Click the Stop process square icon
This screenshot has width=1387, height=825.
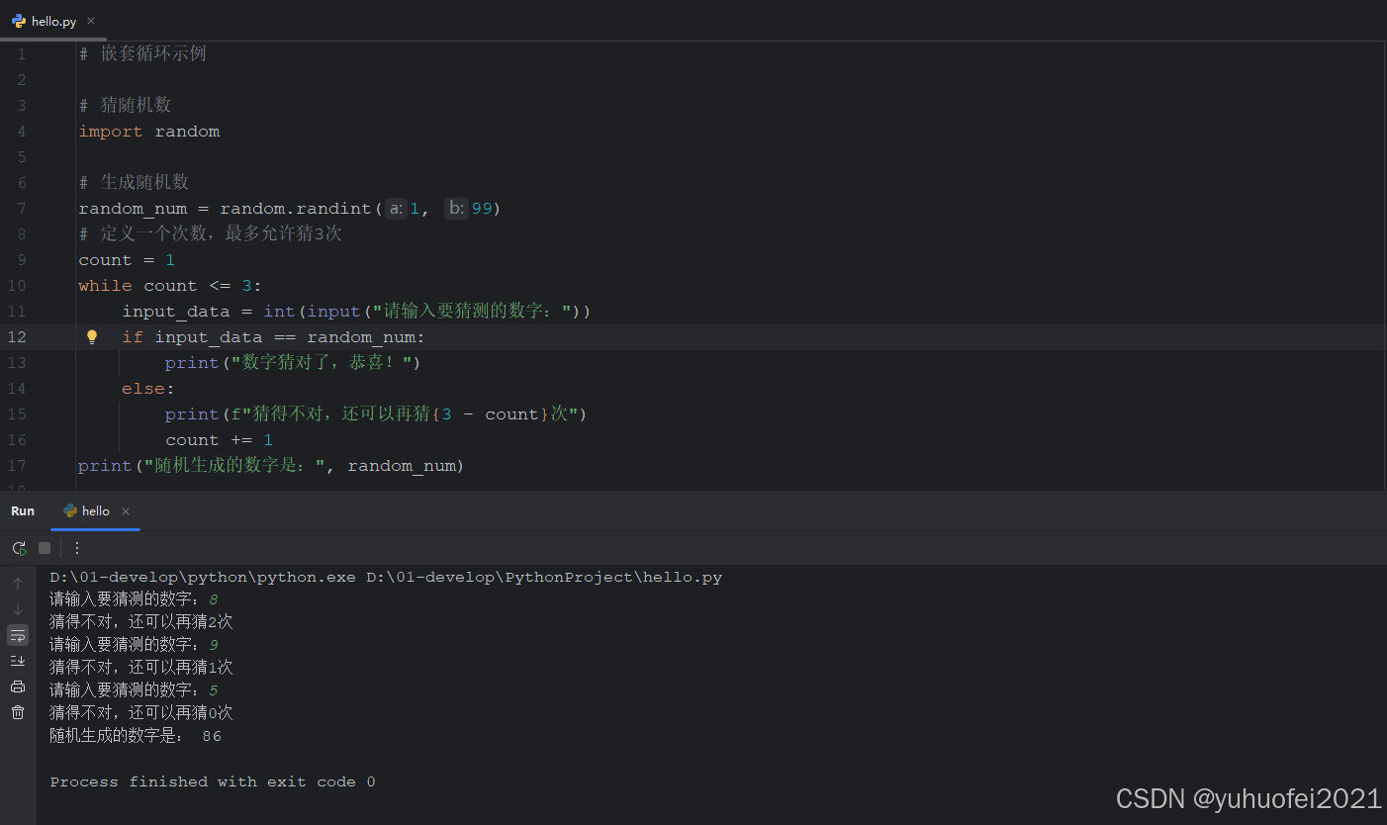pyautogui.click(x=45, y=548)
